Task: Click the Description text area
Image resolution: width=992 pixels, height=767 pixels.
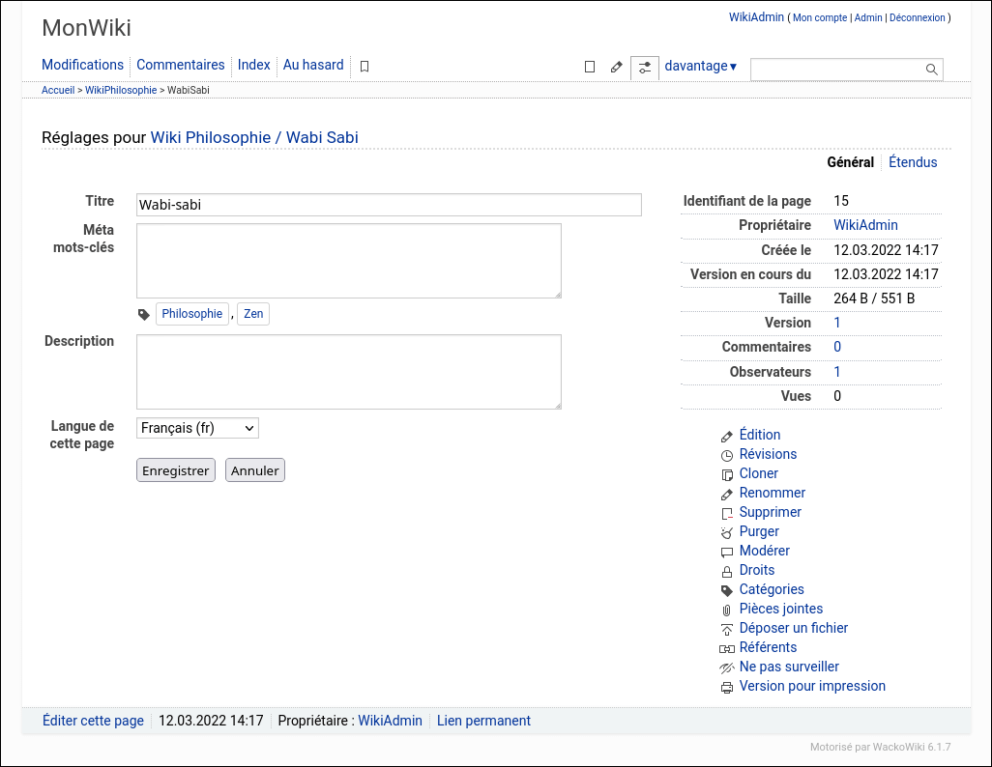Action: click(x=348, y=372)
